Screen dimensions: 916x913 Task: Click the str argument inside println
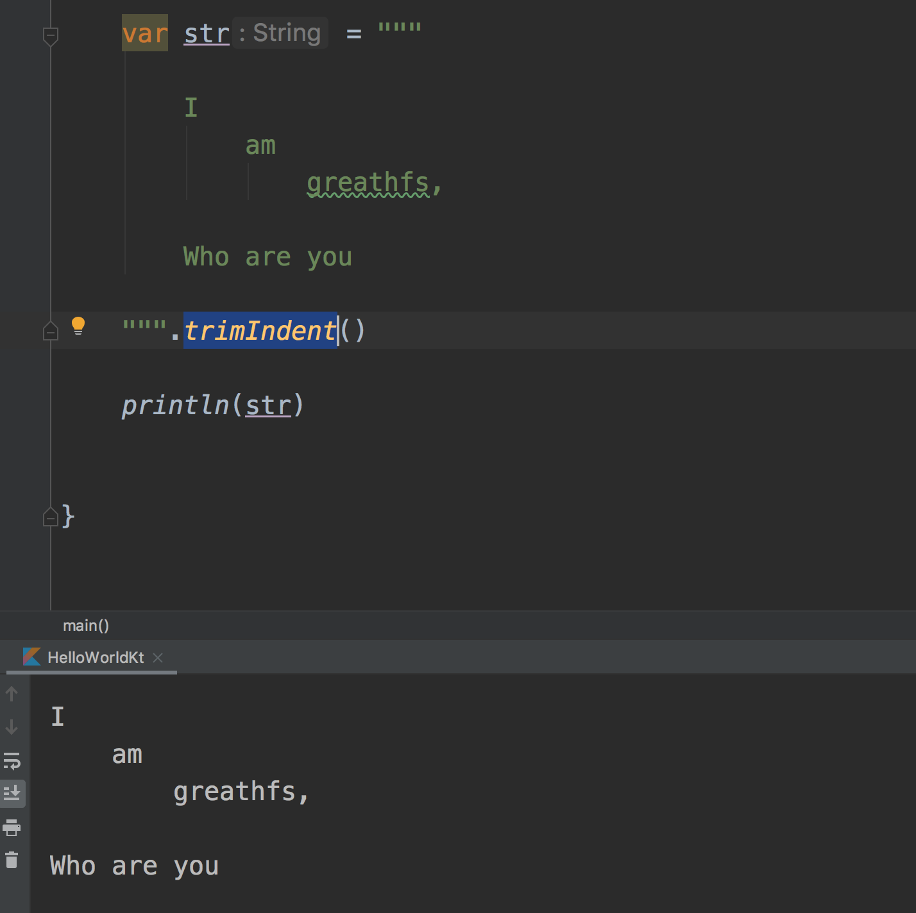tap(268, 405)
